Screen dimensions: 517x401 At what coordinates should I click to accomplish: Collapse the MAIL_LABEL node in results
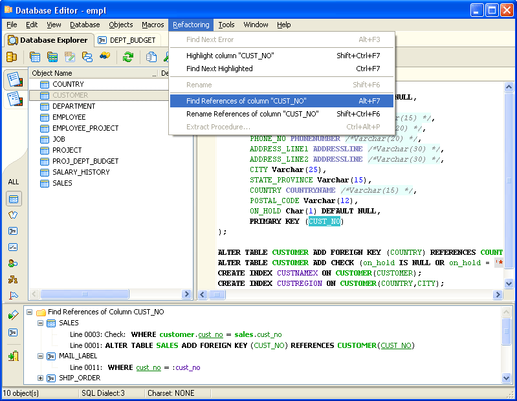point(41,356)
